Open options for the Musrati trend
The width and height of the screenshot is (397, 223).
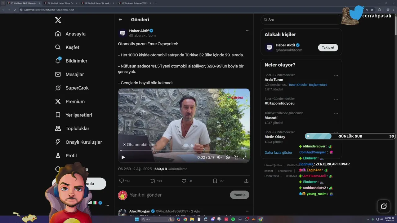(x=336, y=114)
